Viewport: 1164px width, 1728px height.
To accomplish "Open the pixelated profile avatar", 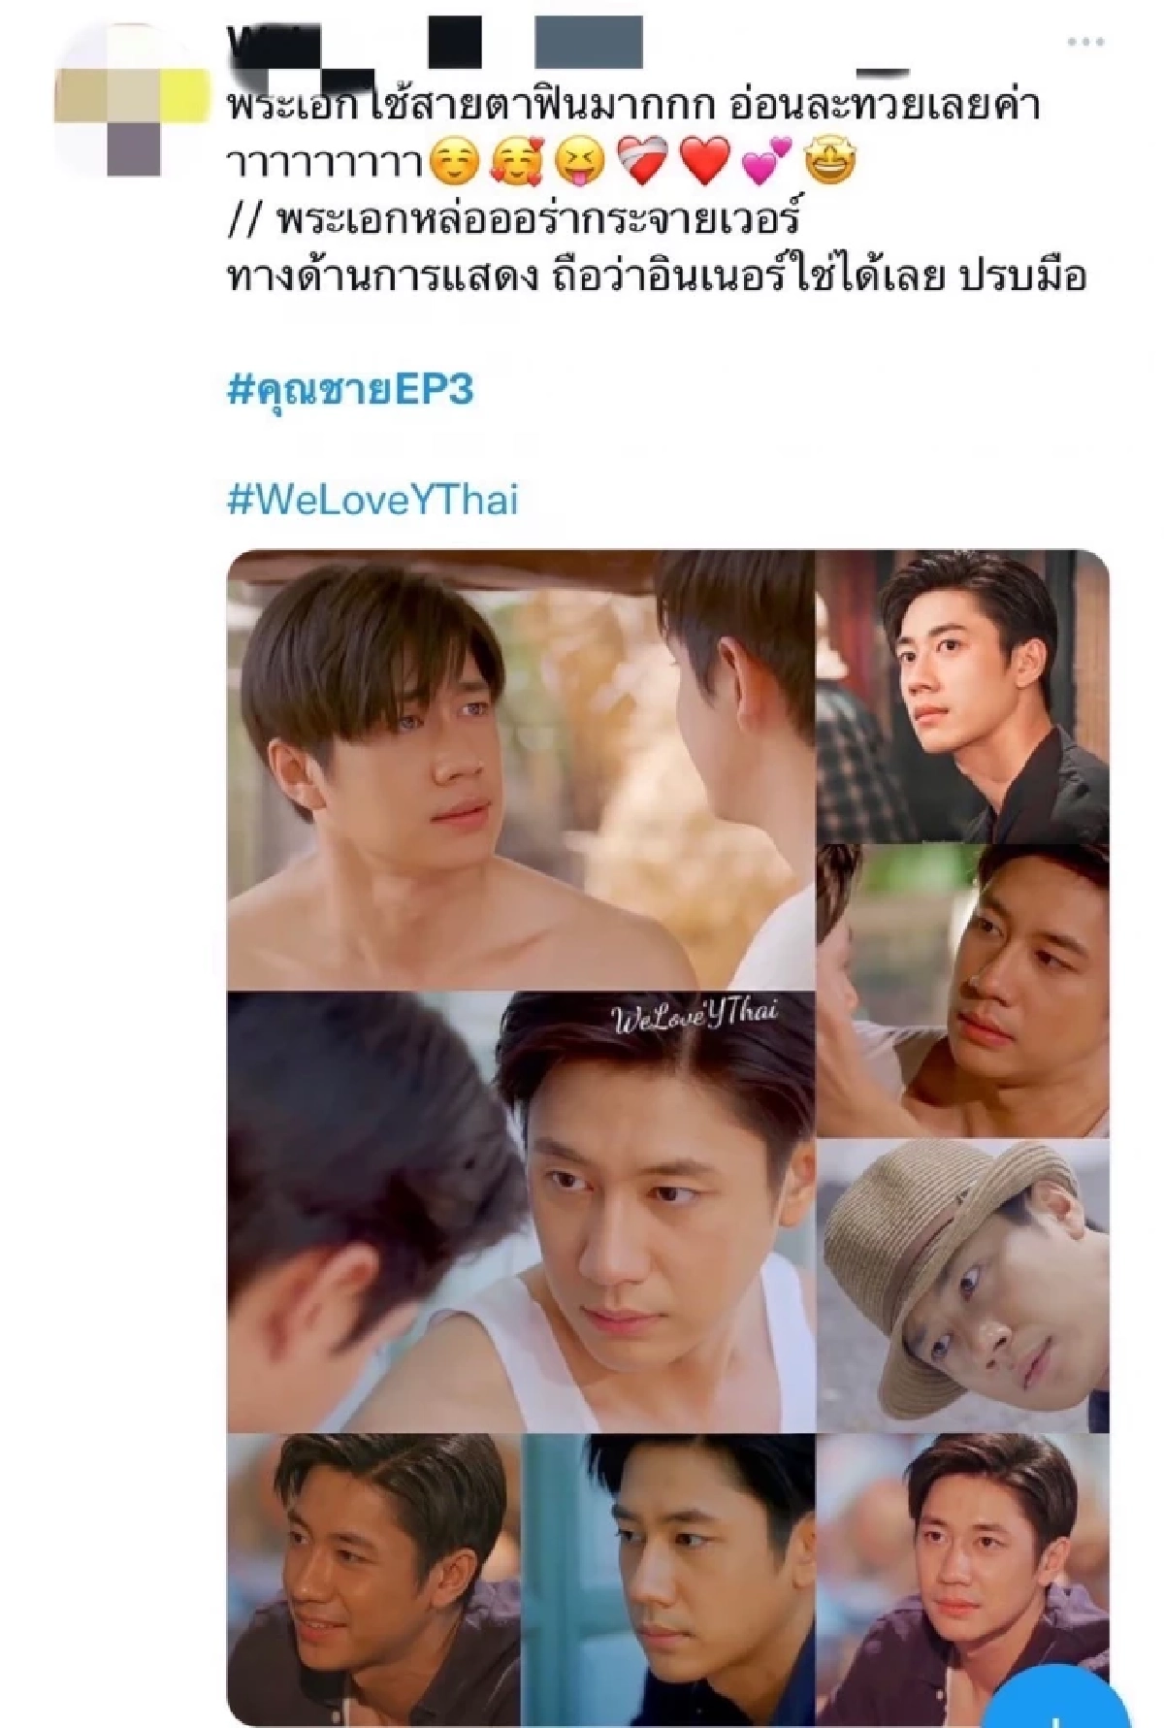I will pos(133,100).
